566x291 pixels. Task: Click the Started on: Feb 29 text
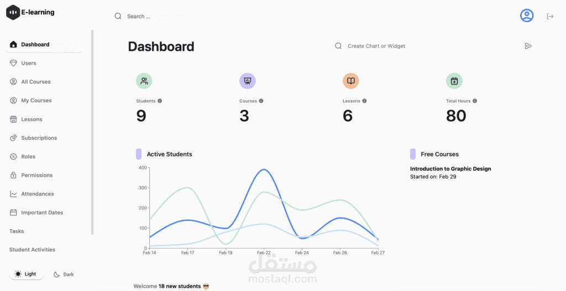(433, 177)
